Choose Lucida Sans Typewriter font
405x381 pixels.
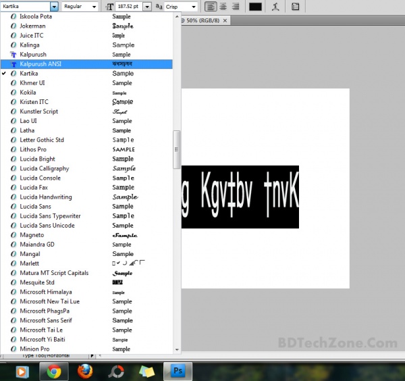point(86,215)
